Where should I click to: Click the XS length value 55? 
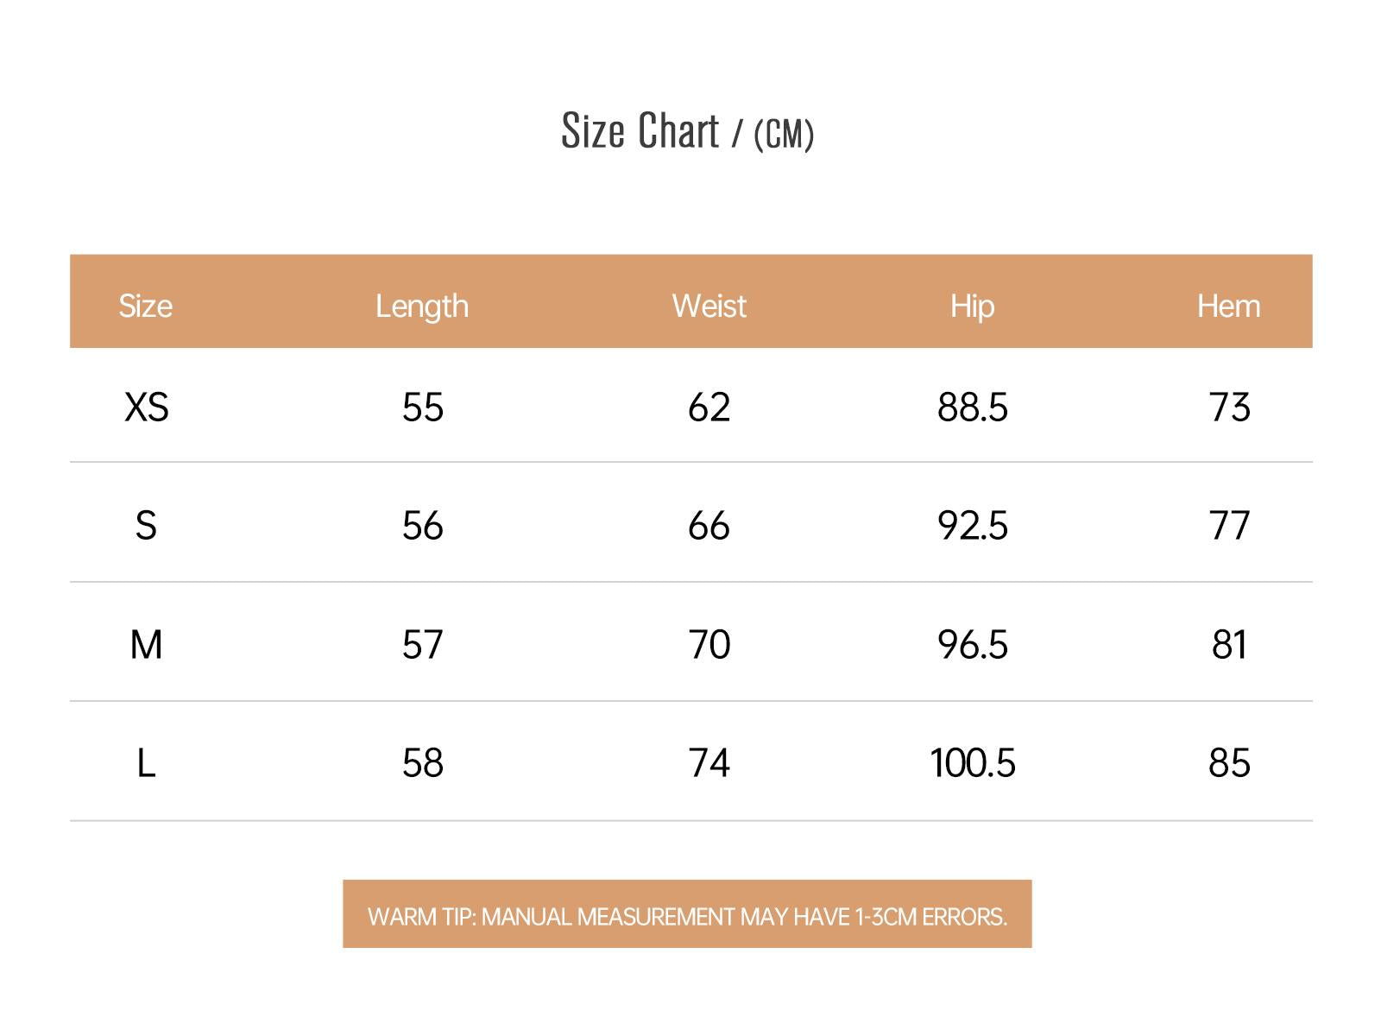[422, 407]
